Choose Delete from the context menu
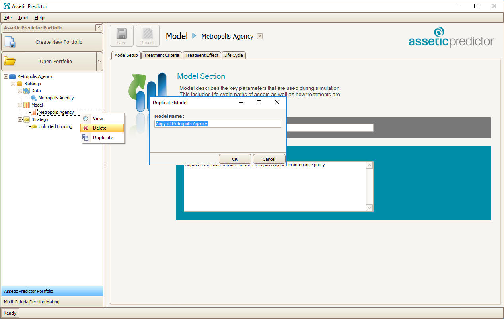This screenshot has height=319, width=504. [99, 128]
